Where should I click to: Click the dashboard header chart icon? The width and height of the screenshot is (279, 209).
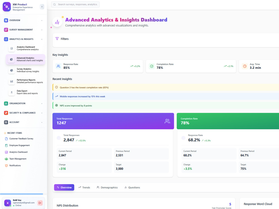[x=57, y=22]
